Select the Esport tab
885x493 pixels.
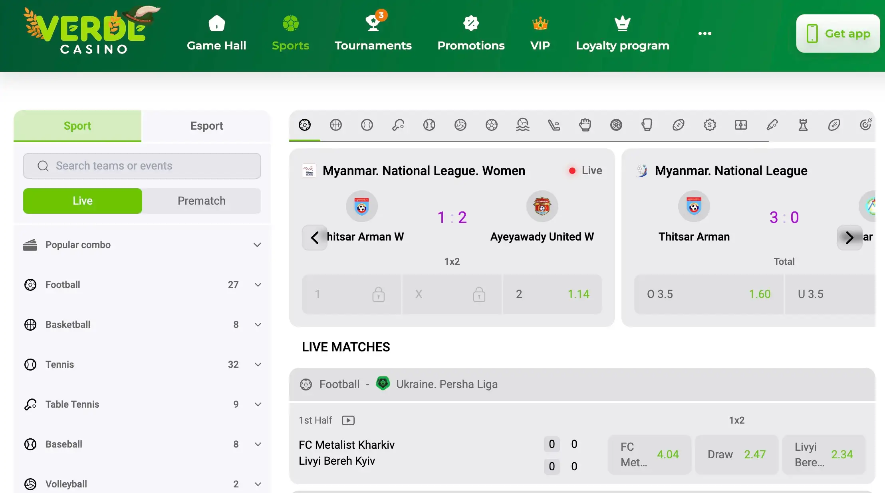tap(206, 126)
